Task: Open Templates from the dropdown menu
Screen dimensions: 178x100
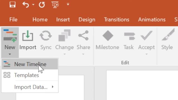Action: (x=30, y=75)
